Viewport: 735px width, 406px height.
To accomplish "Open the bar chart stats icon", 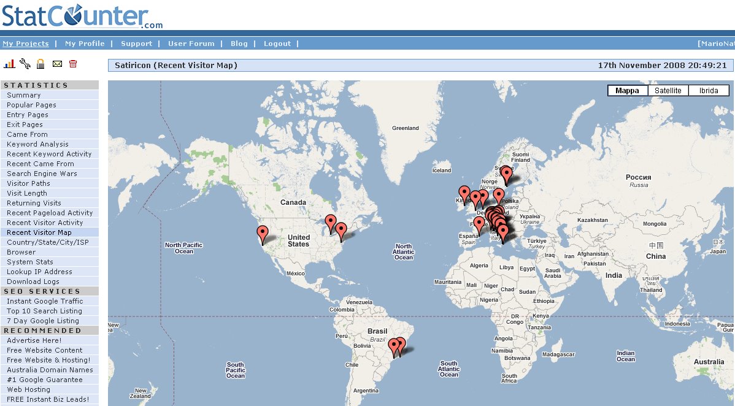I will pos(9,64).
